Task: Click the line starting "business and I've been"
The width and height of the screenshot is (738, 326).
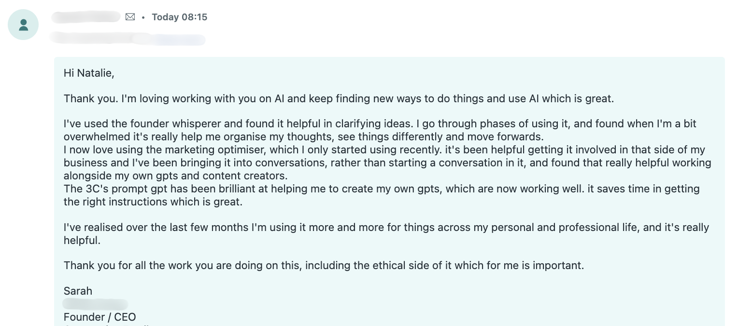Action: [386, 163]
